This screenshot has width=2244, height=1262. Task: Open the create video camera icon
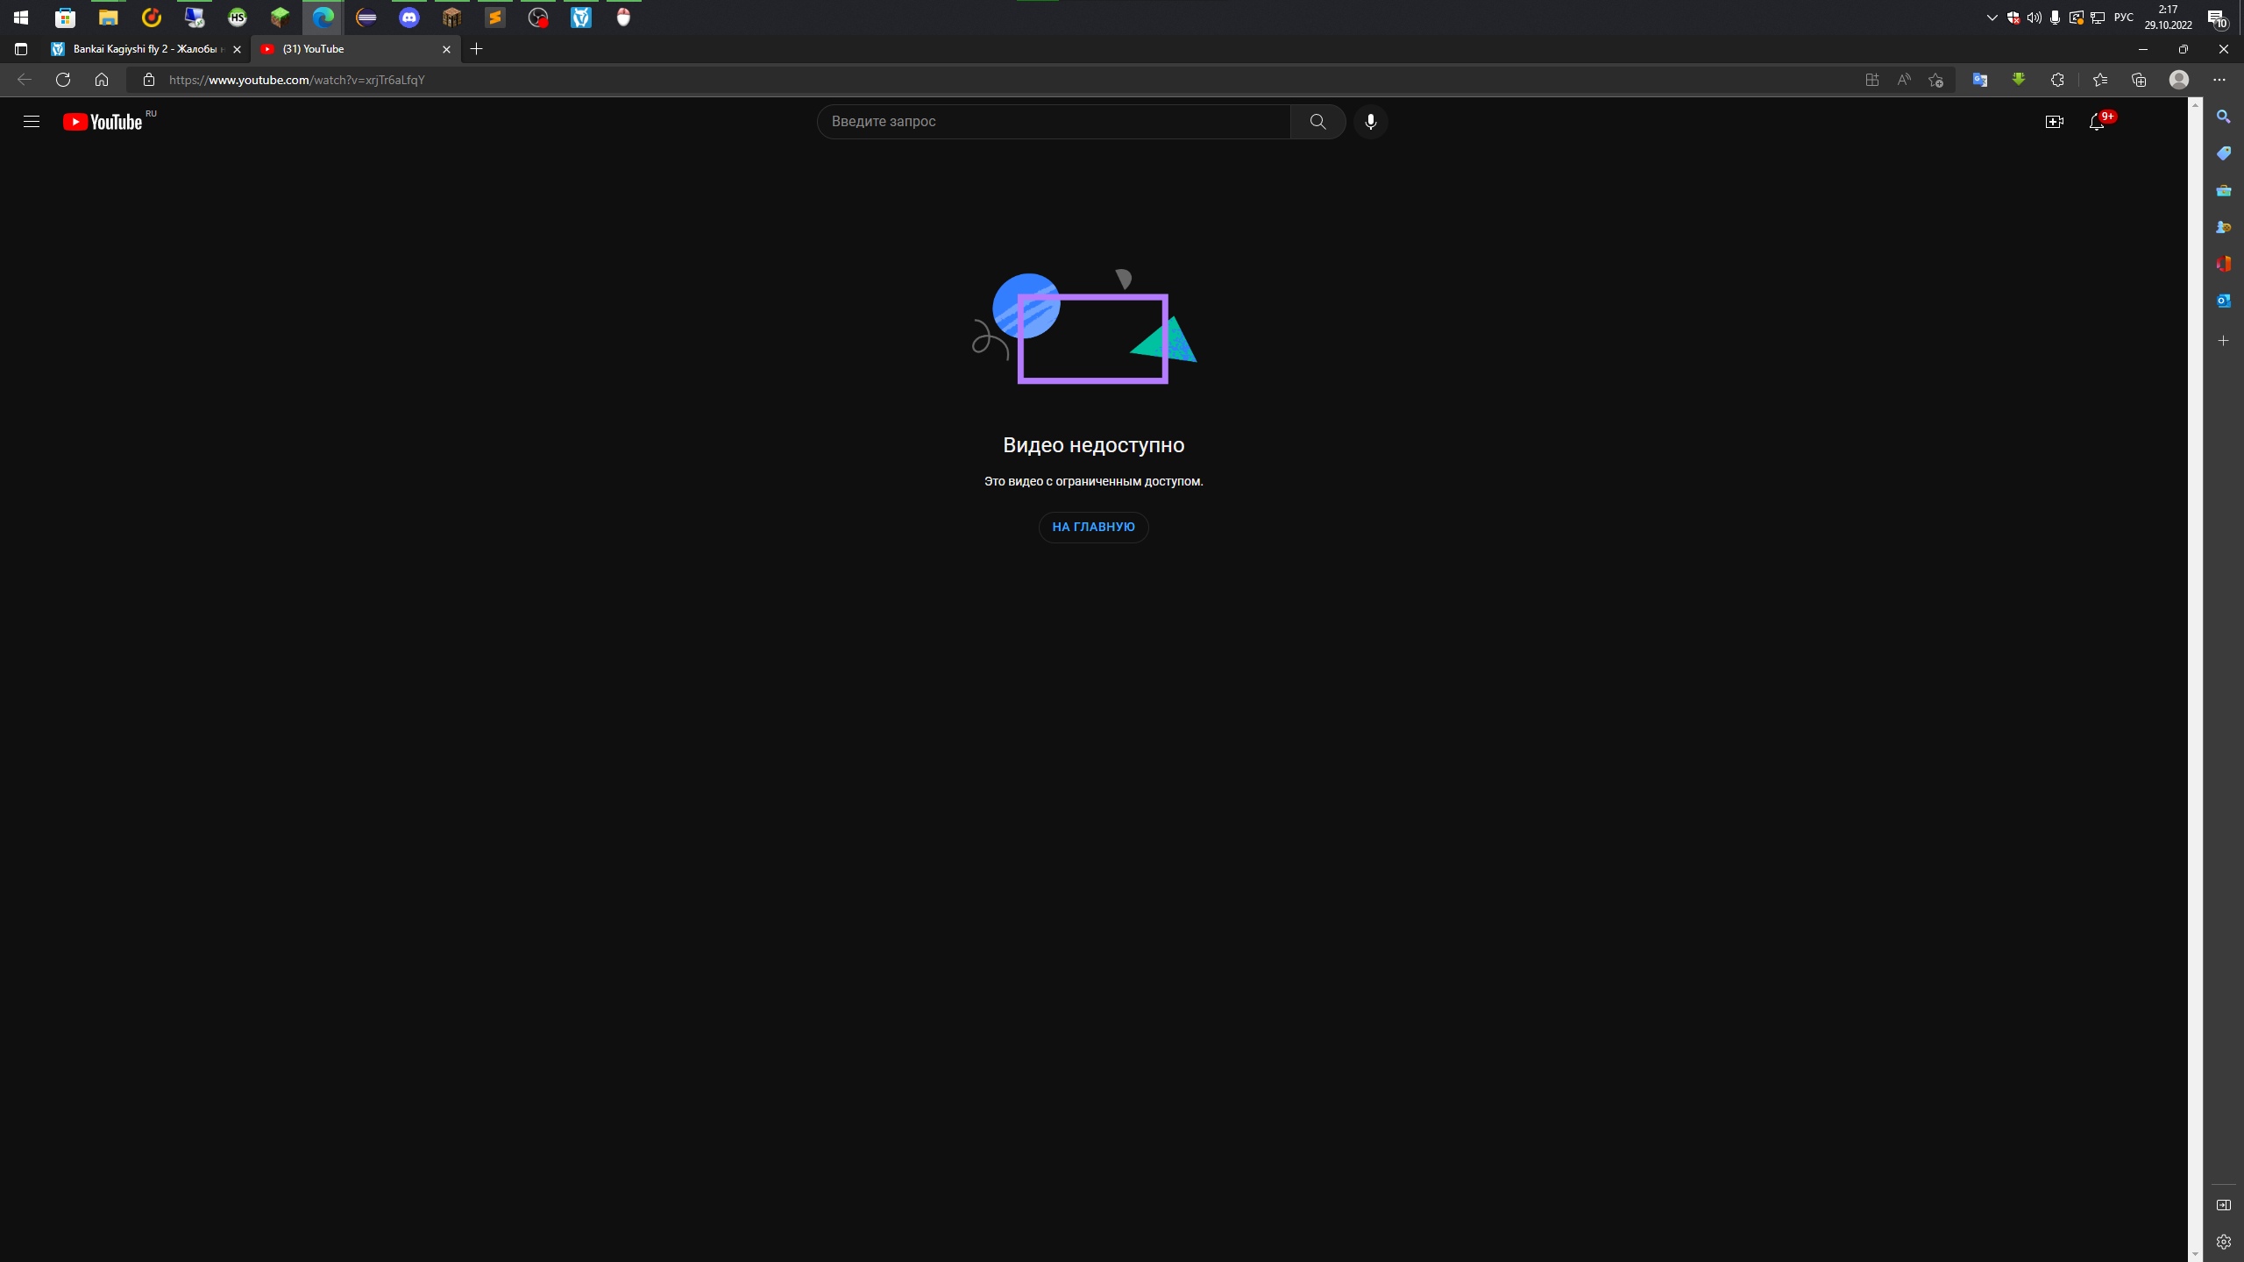click(2054, 122)
